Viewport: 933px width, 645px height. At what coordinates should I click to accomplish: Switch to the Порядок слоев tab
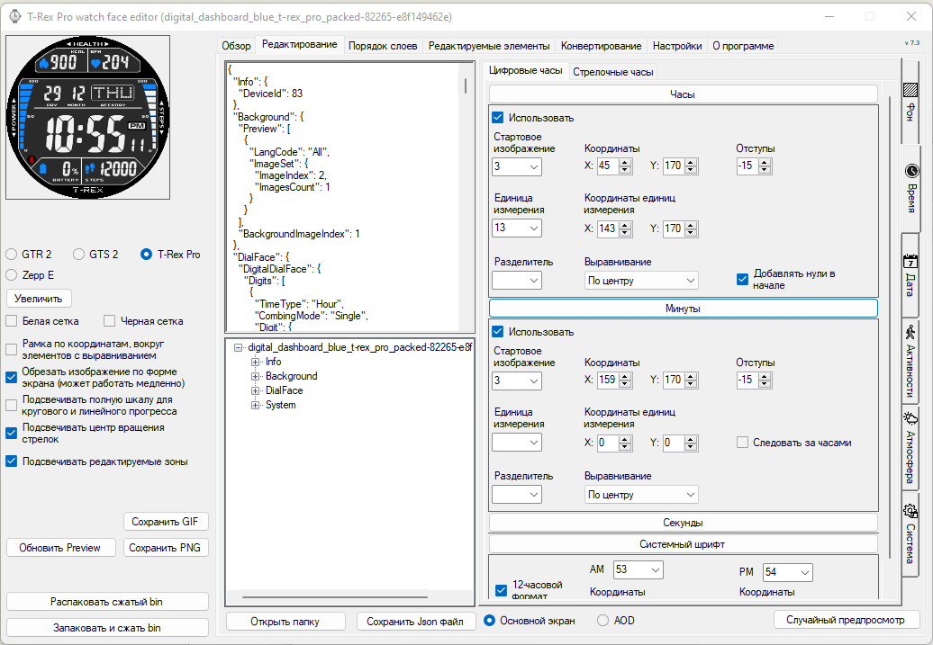click(382, 46)
